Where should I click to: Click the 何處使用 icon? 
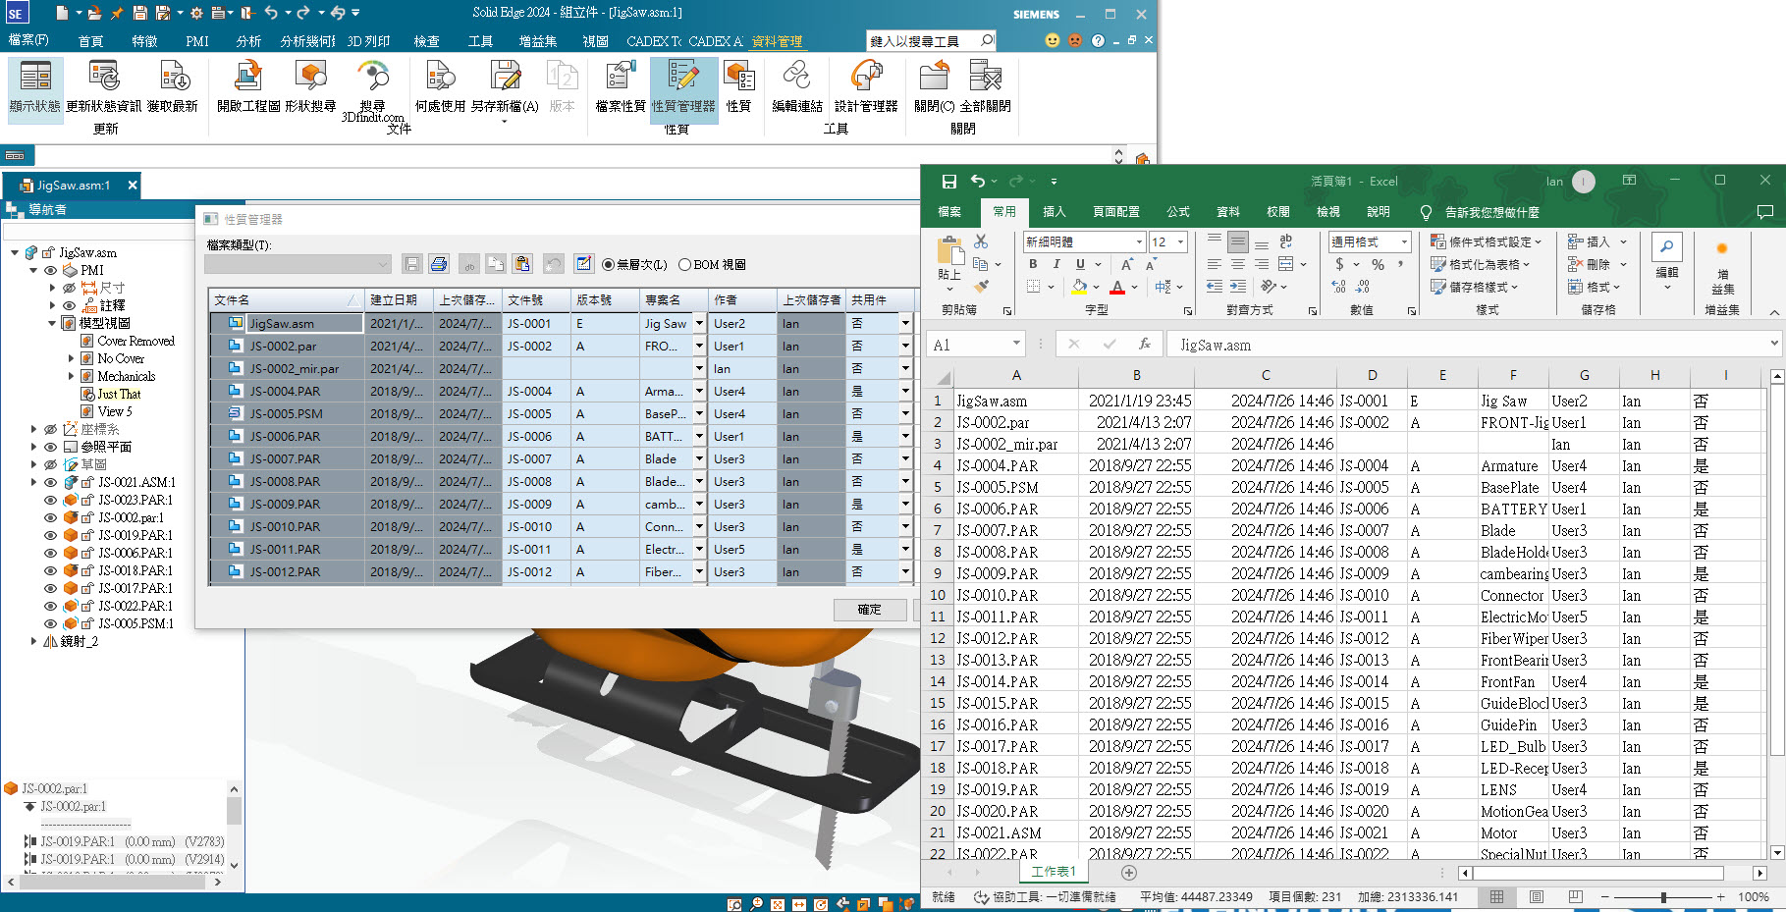440,85
